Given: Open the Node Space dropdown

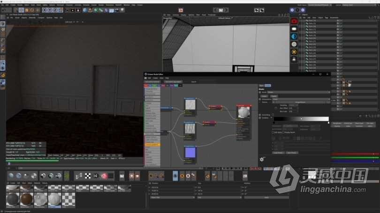Looking at the screenshot, I should tap(319, 5).
